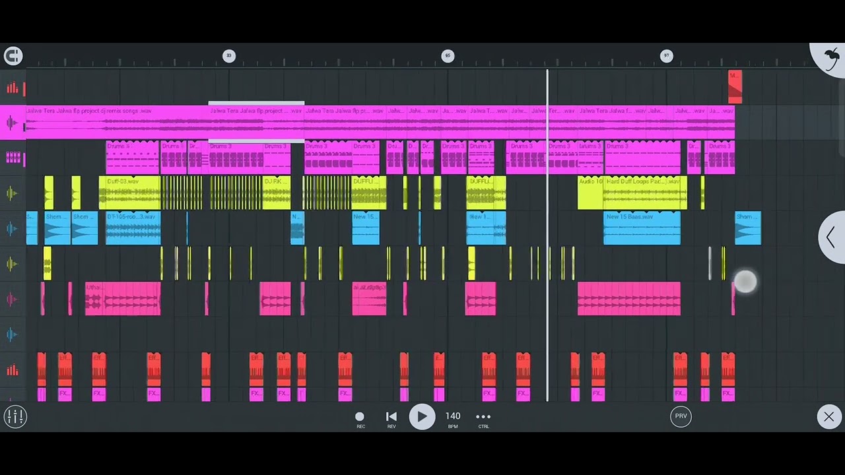The width and height of the screenshot is (845, 475).
Task: Tap the loop icon in top-left corner
Action: [13, 56]
